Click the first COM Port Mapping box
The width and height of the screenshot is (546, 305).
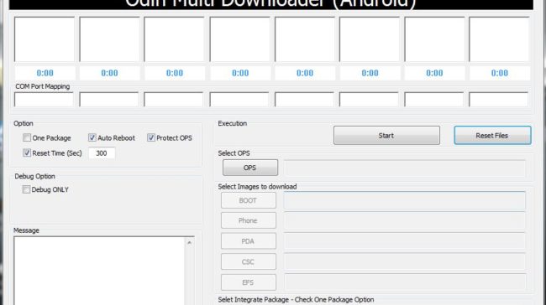tap(44, 100)
